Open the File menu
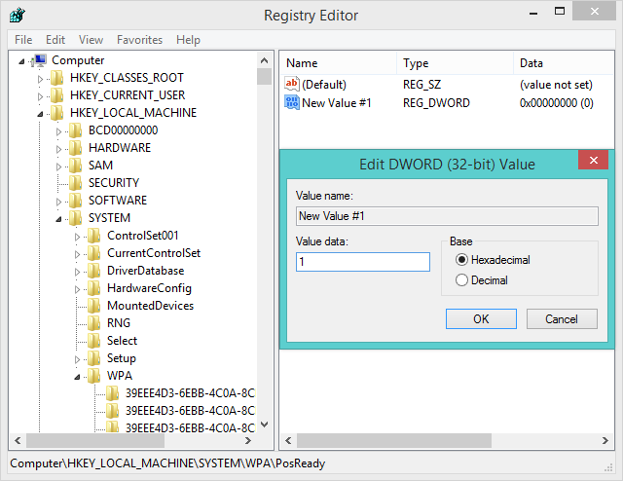 click(x=23, y=40)
